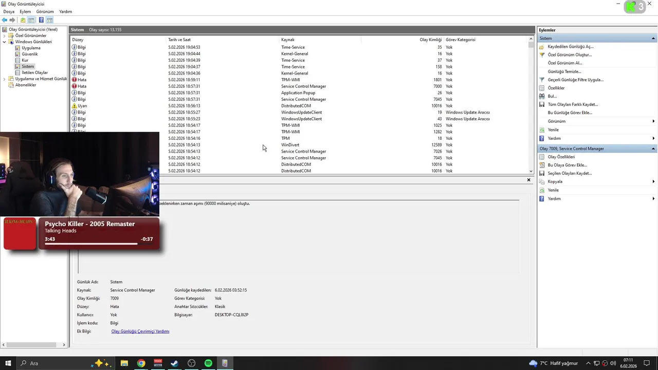The width and height of the screenshot is (658, 370).
Task: Expand the 'Özel Görünümler' tree node
Action: 4,36
